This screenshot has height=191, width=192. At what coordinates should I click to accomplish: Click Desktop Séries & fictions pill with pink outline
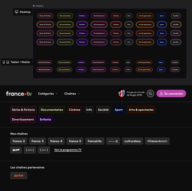tap(45, 33)
